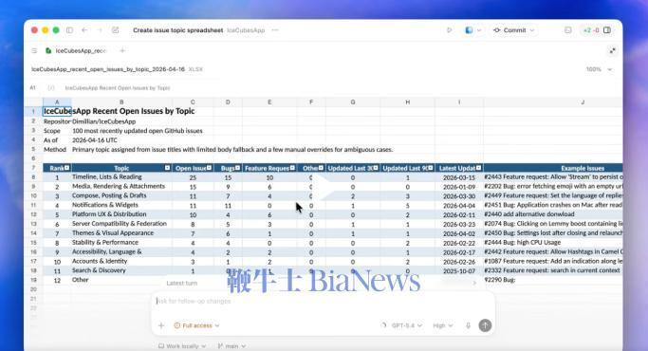Click cell 'Accounts & Identity'
The height and width of the screenshot is (351, 648).
tap(121, 261)
